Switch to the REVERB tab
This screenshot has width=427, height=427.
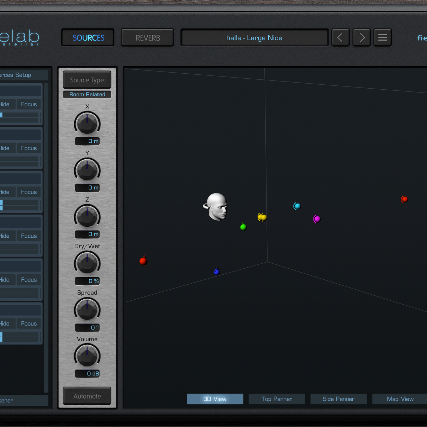pyautogui.click(x=148, y=38)
